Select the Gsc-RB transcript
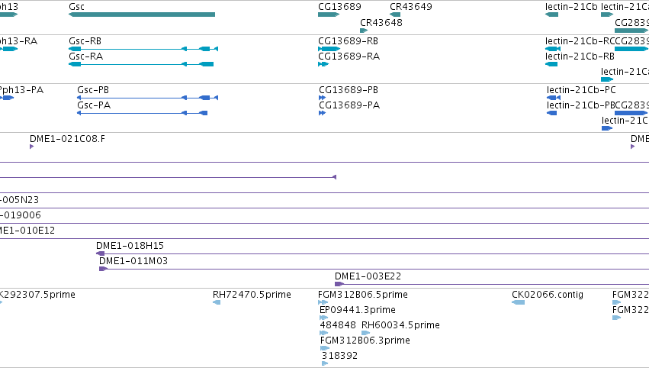The image size is (649, 368). [143, 49]
